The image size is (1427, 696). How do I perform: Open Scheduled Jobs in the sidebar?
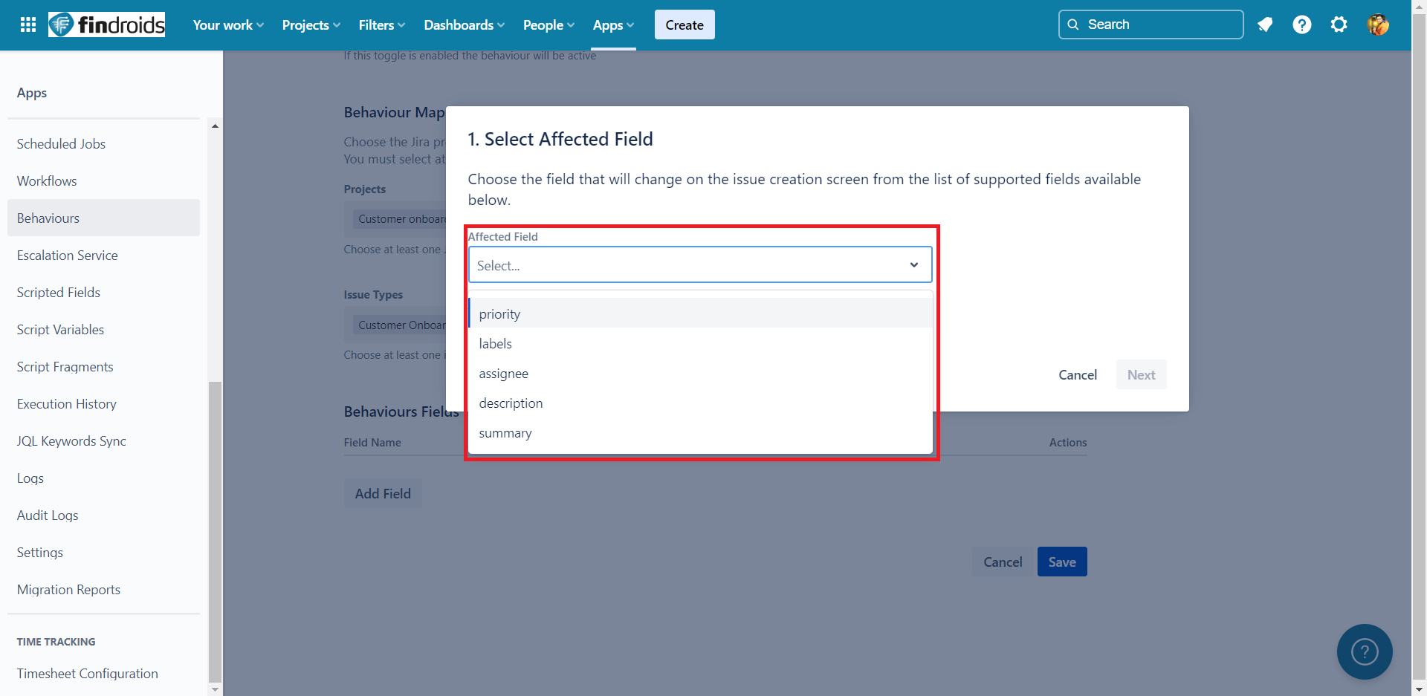coord(103,143)
